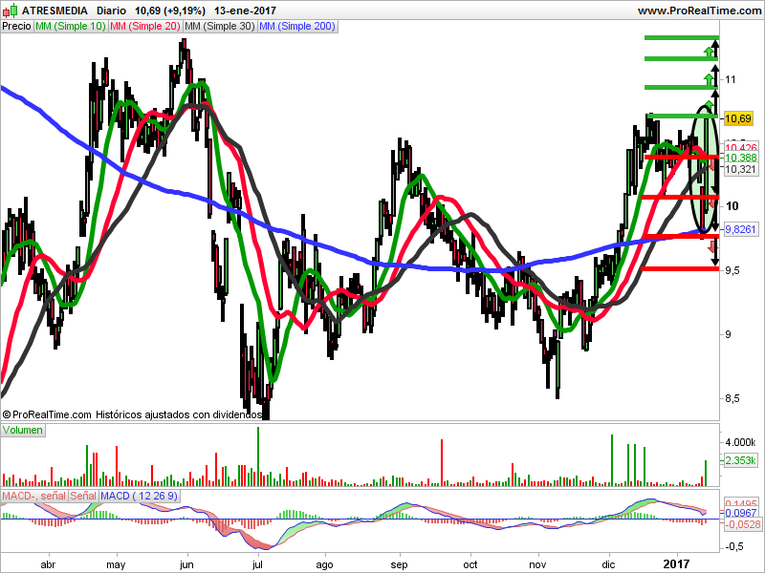Viewport: 765px width, 573px height.
Task: Select the MACD-, señal label
Action: [33, 496]
